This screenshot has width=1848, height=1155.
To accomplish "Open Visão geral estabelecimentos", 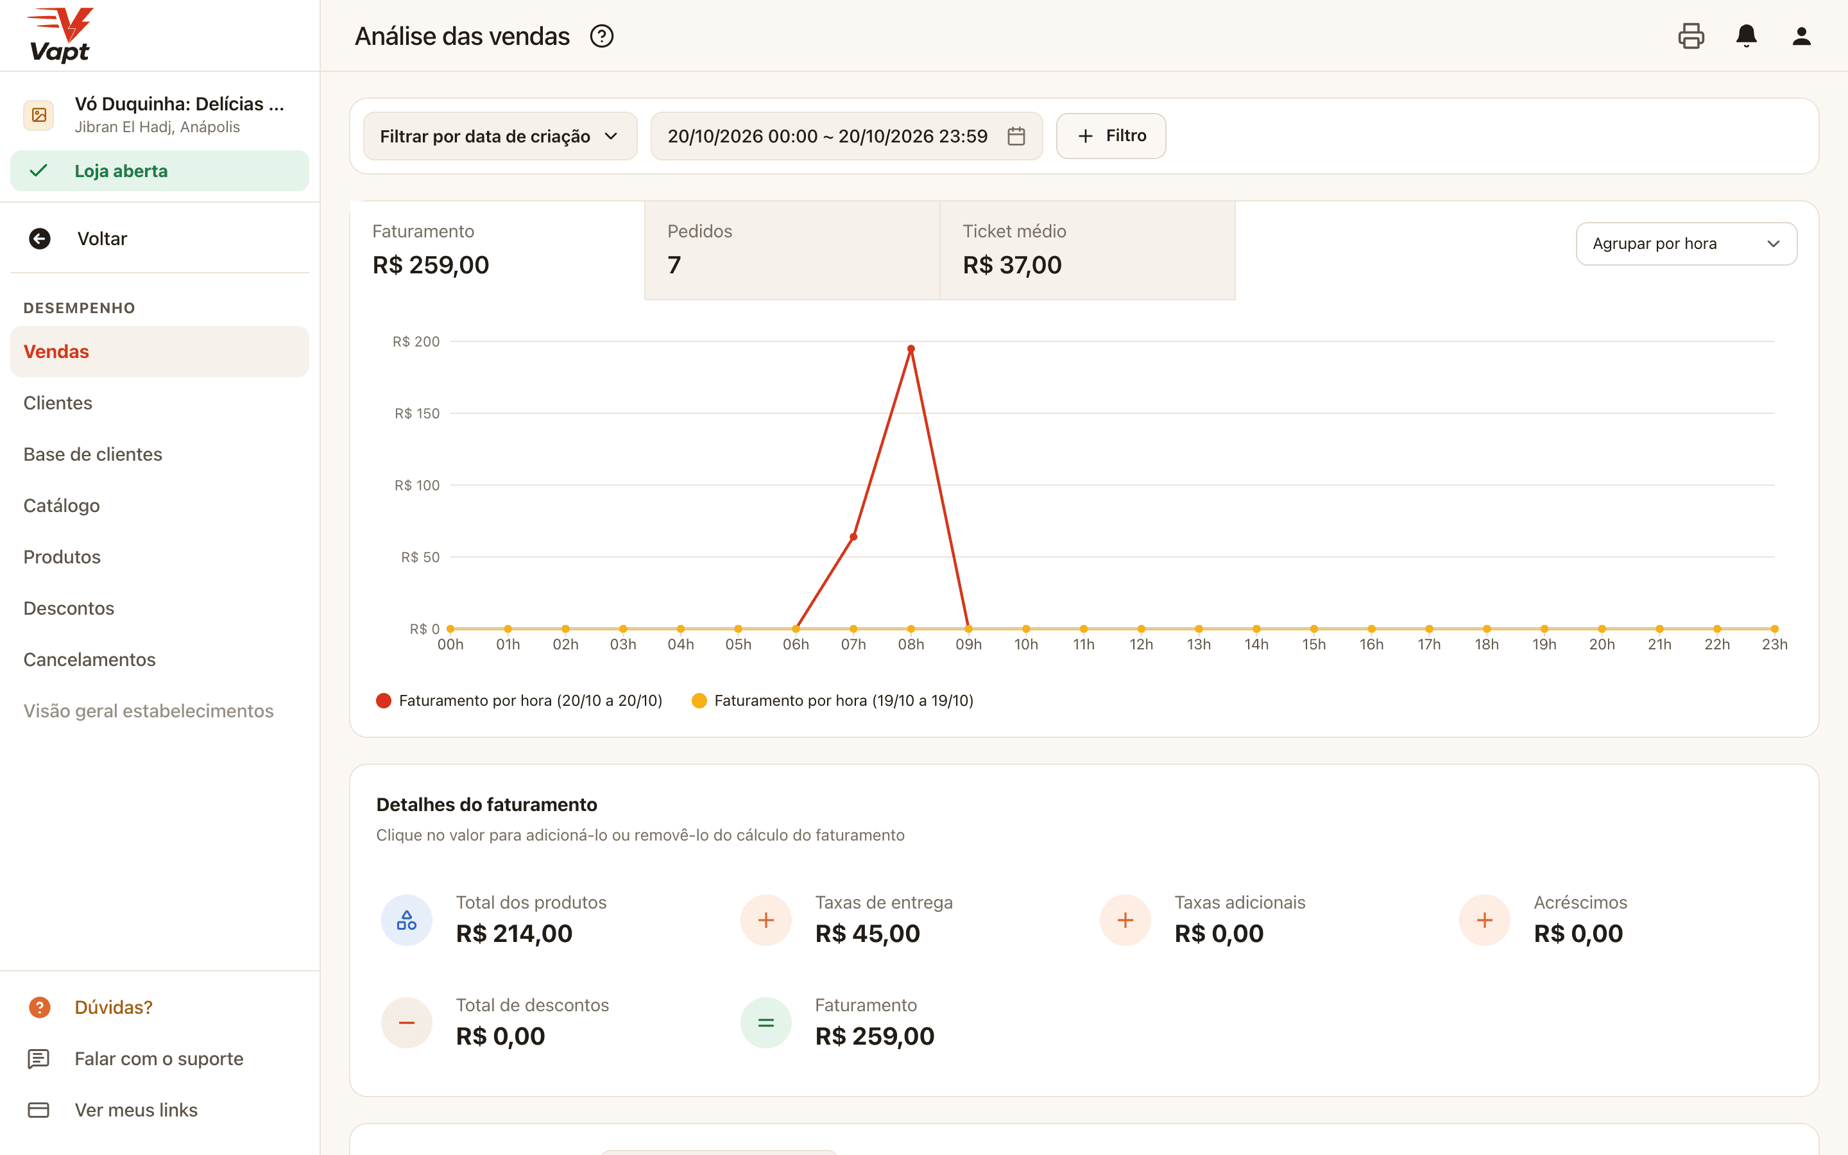I will click(160, 710).
